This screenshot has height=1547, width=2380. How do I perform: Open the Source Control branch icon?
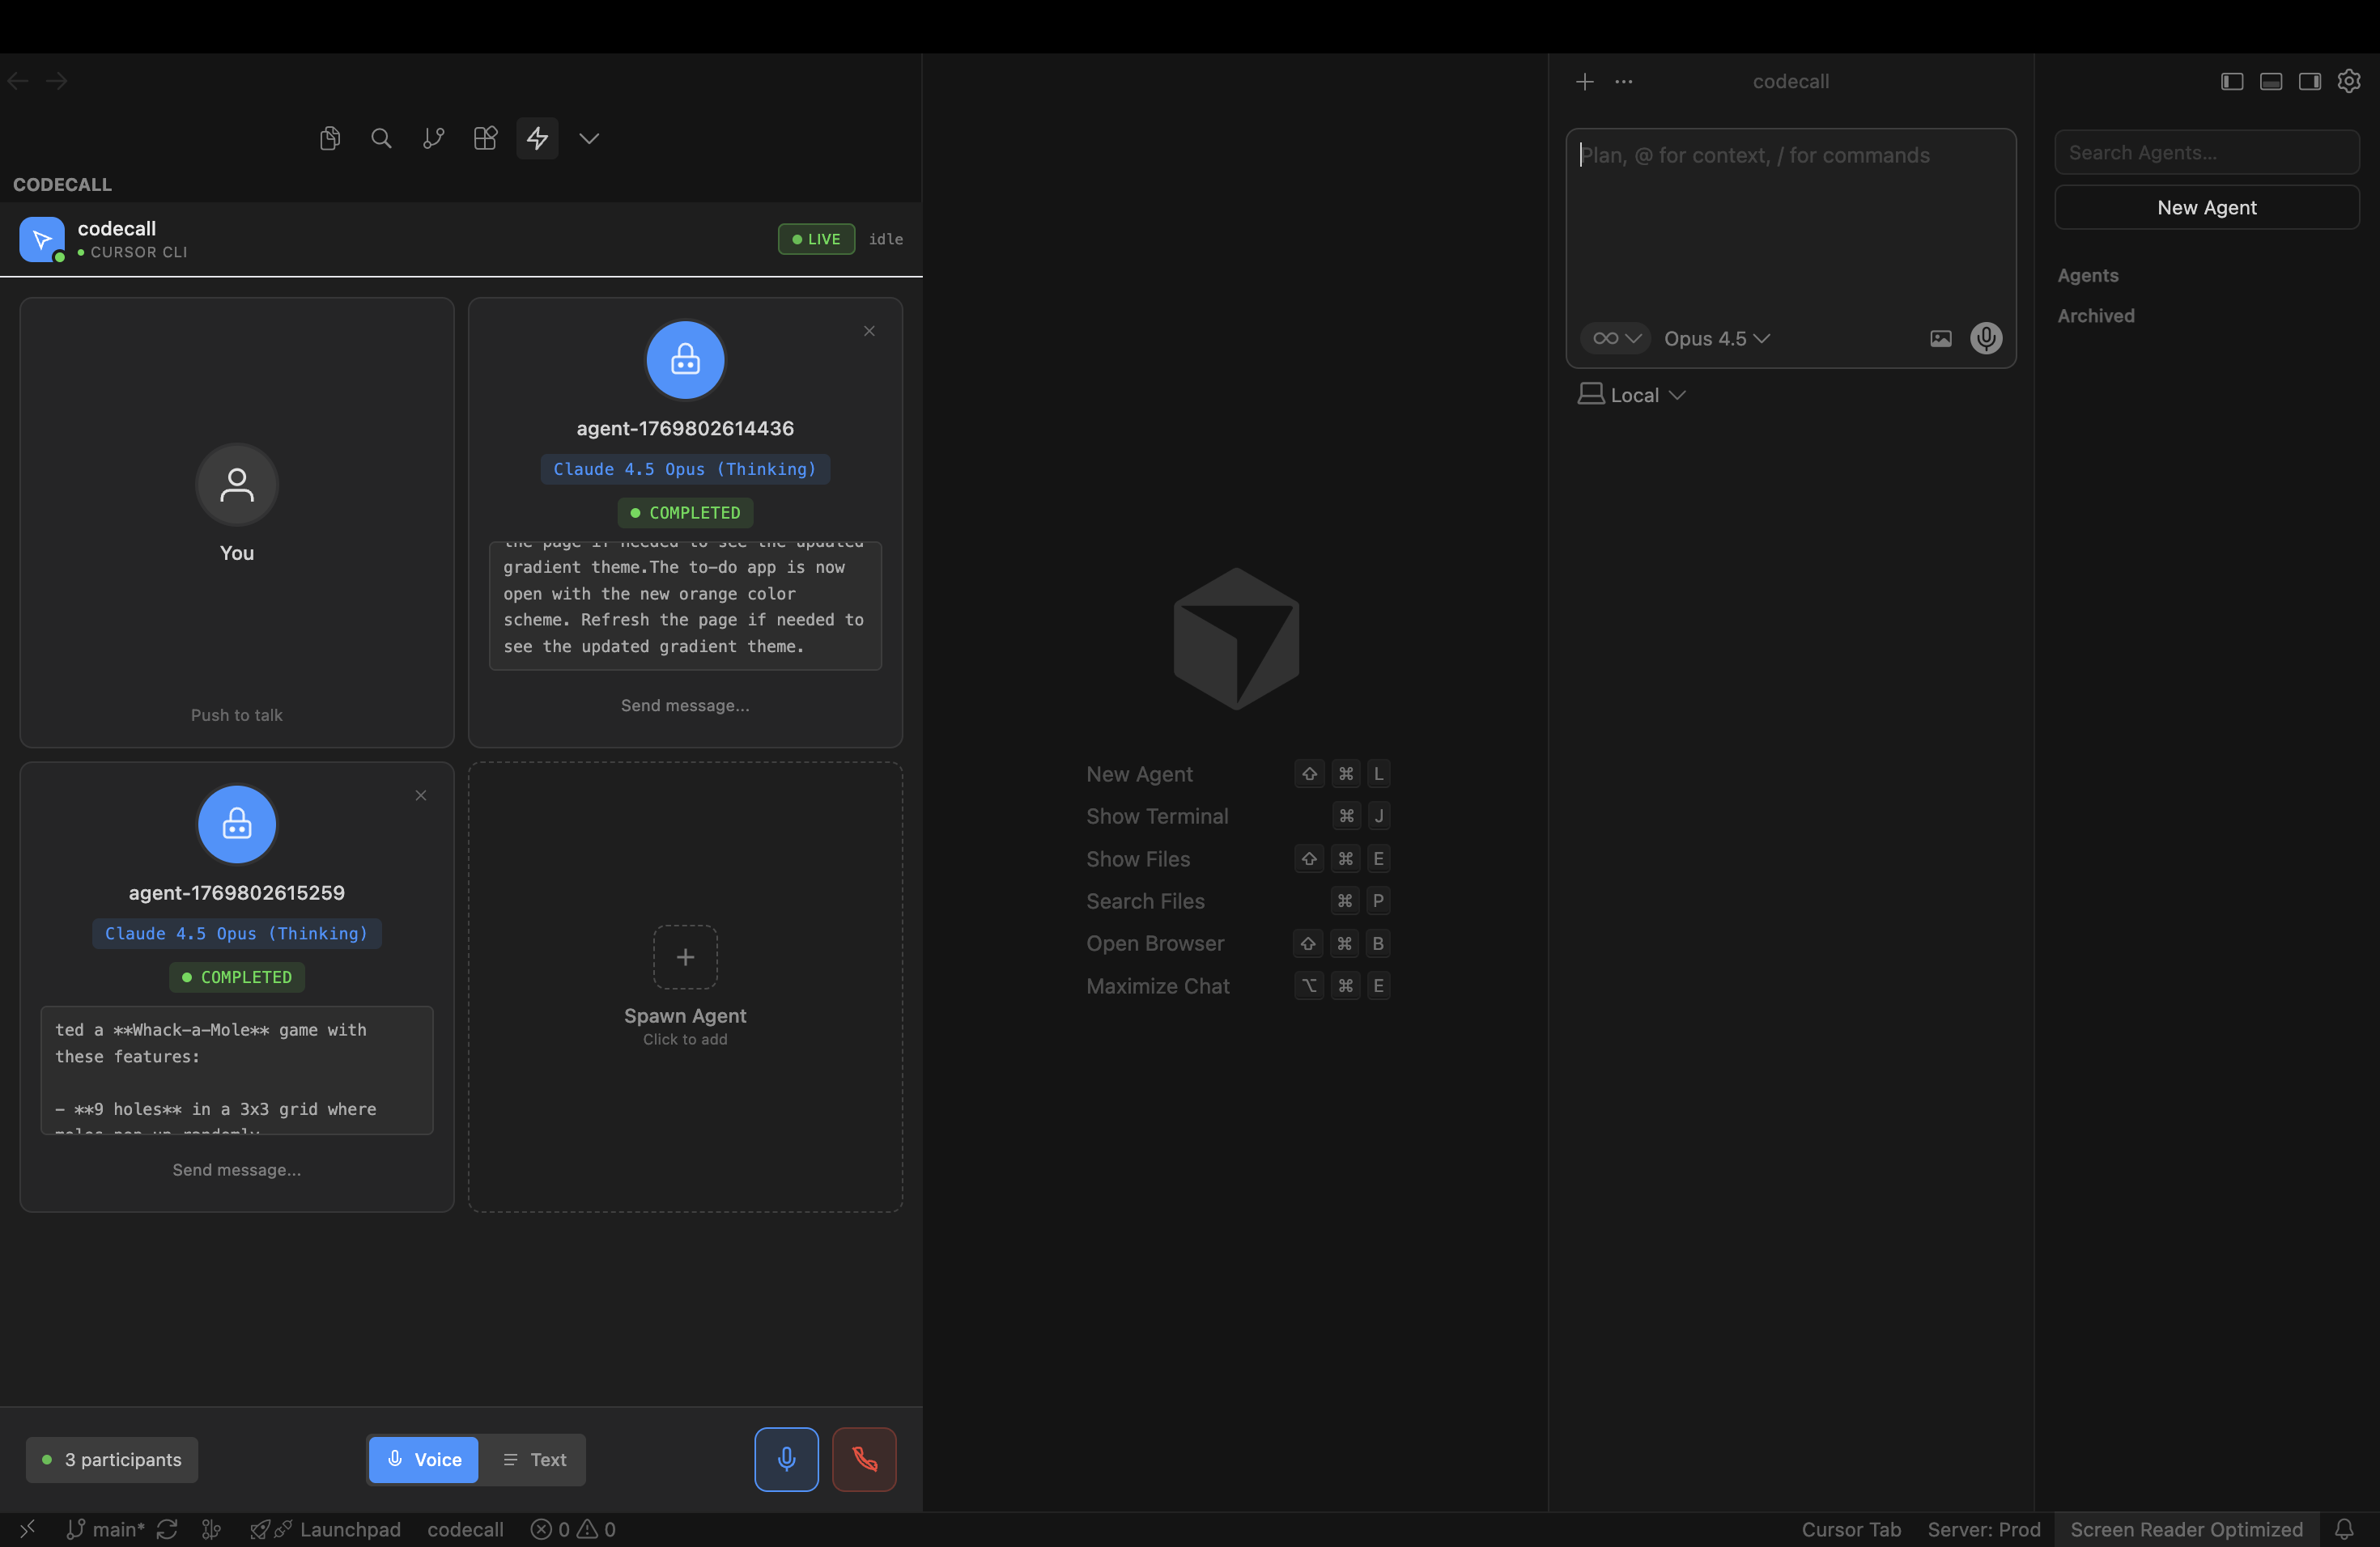click(x=433, y=138)
